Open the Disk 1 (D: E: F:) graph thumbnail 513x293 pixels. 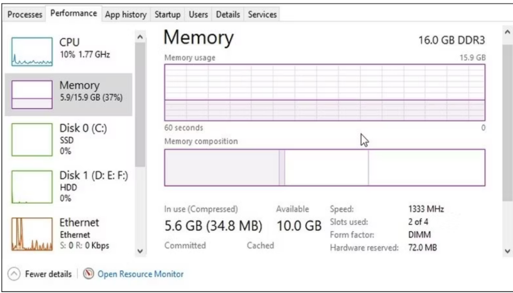tap(32, 187)
